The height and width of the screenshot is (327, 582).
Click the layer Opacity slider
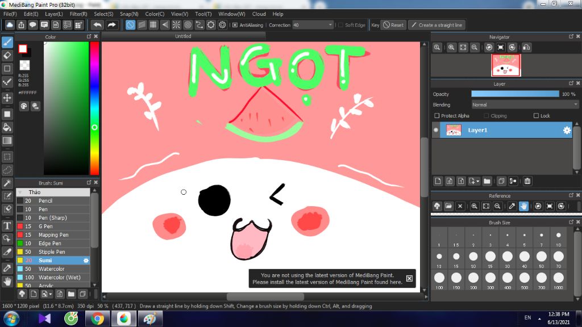tap(515, 94)
